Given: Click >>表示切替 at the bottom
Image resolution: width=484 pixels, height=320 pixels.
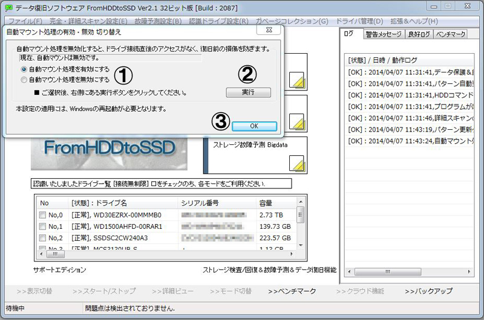Looking at the screenshot, I should point(34,292).
